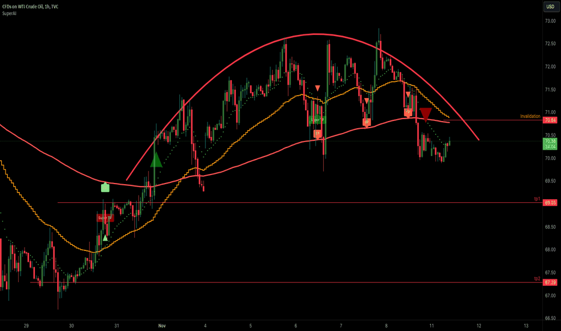Click 71.00 on the price axis
This screenshot has width=561, height=331.
[x=550, y=113]
